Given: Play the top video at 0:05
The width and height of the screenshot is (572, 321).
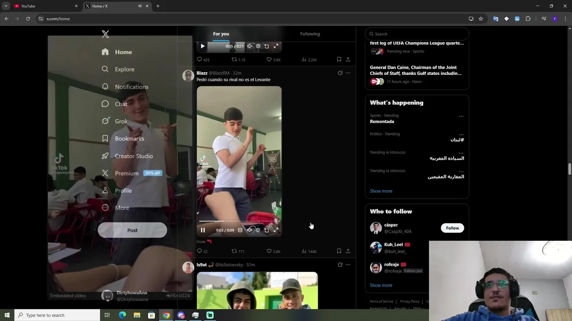Looking at the screenshot, I should point(202,46).
